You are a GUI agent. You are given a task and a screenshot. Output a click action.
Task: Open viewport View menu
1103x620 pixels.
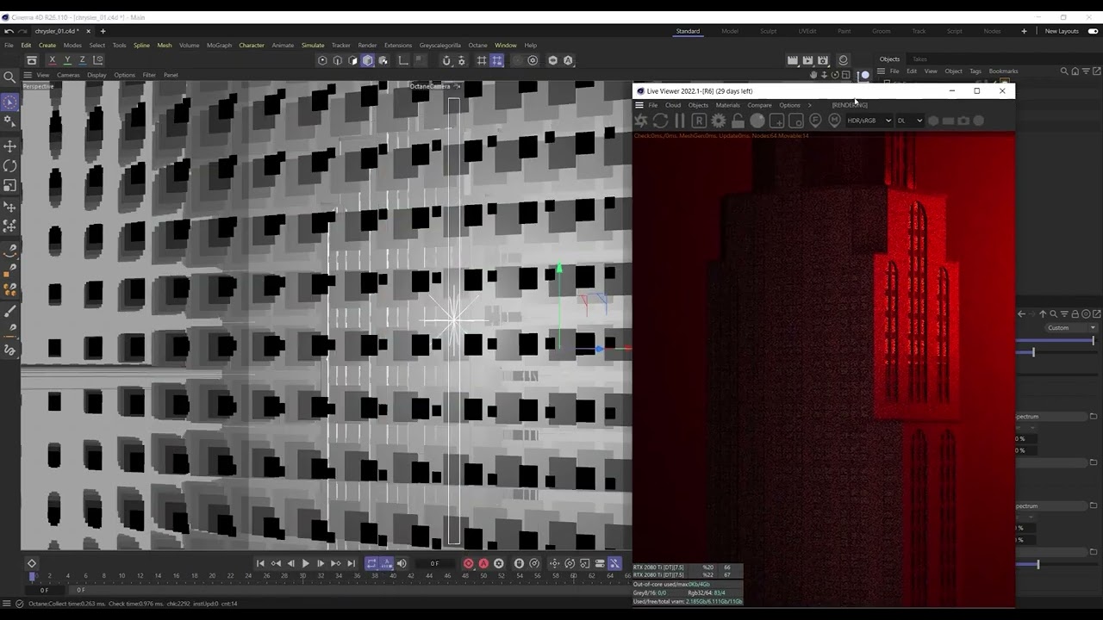[x=42, y=75]
